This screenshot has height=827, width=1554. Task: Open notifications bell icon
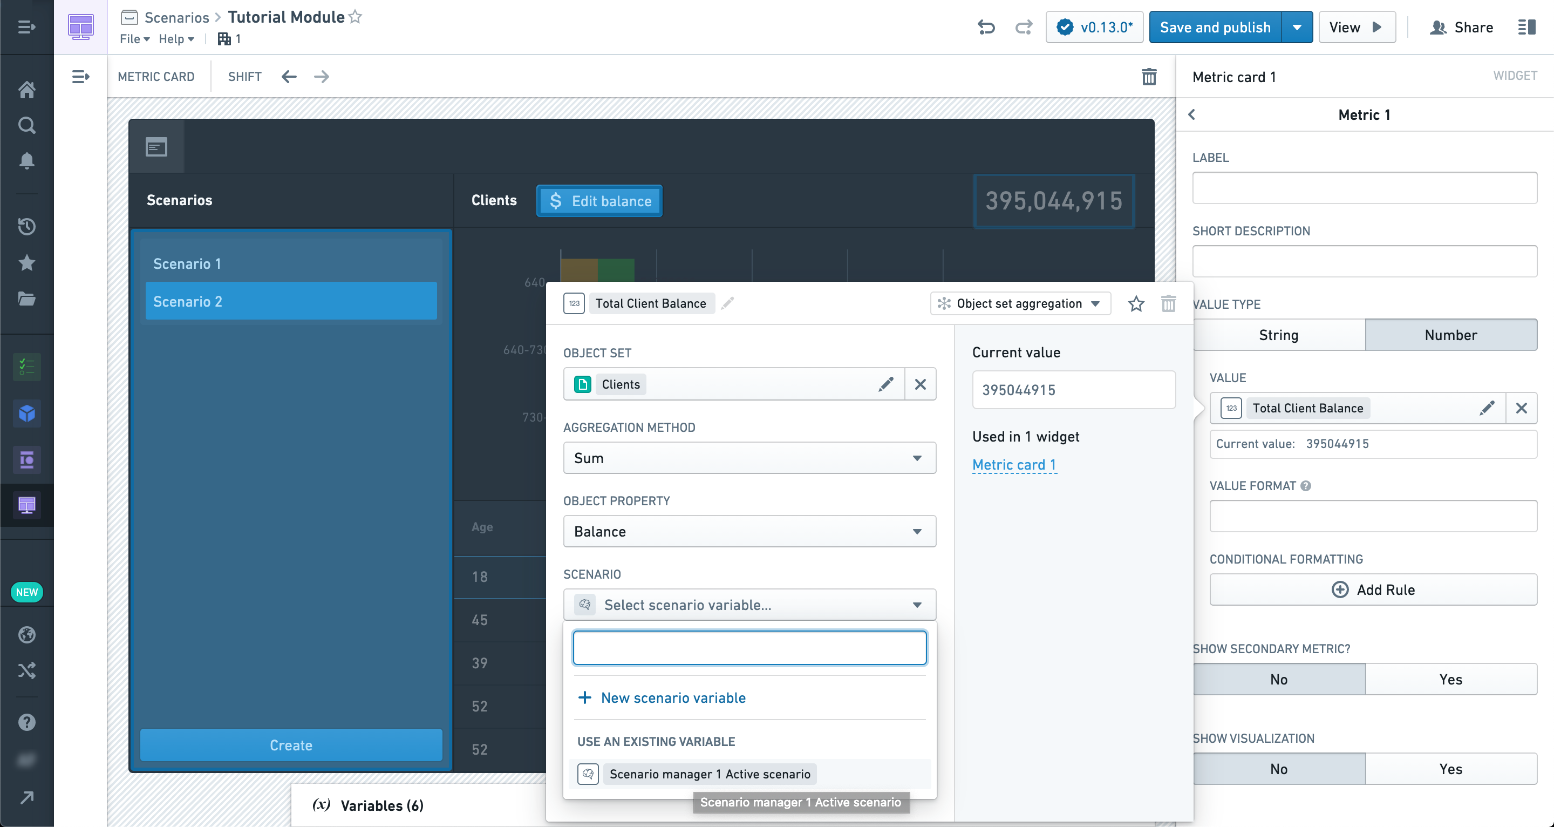click(26, 160)
